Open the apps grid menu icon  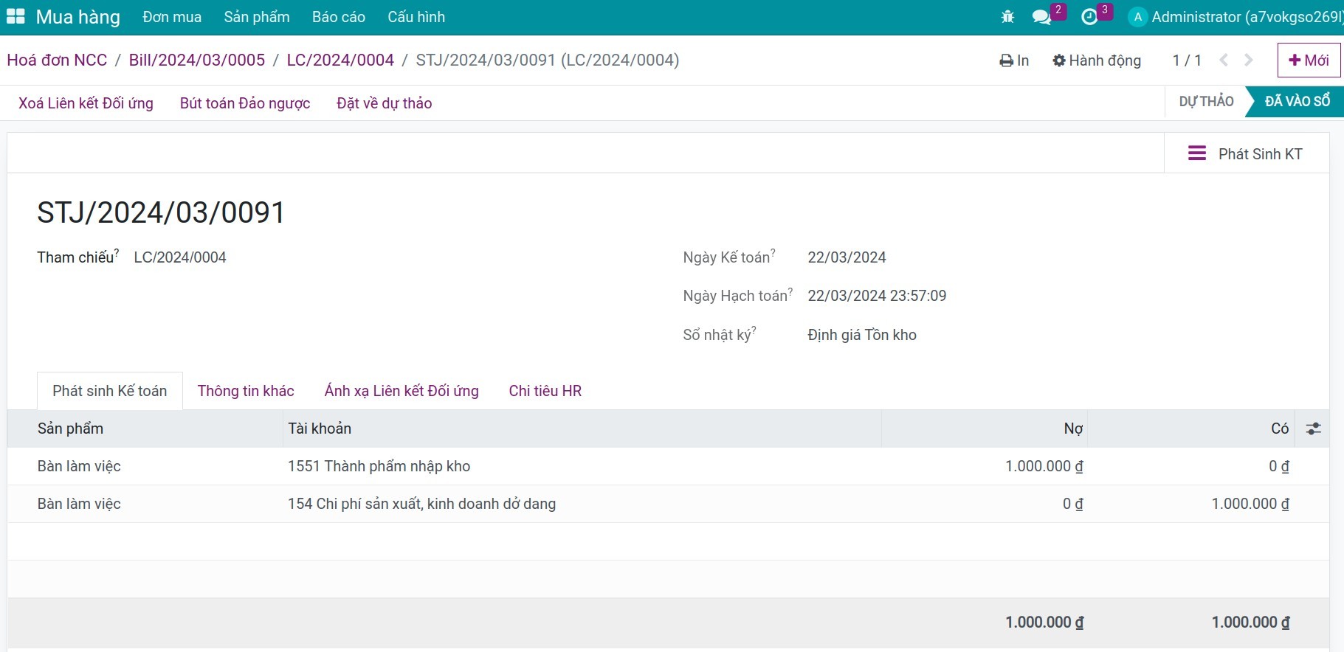(x=15, y=17)
